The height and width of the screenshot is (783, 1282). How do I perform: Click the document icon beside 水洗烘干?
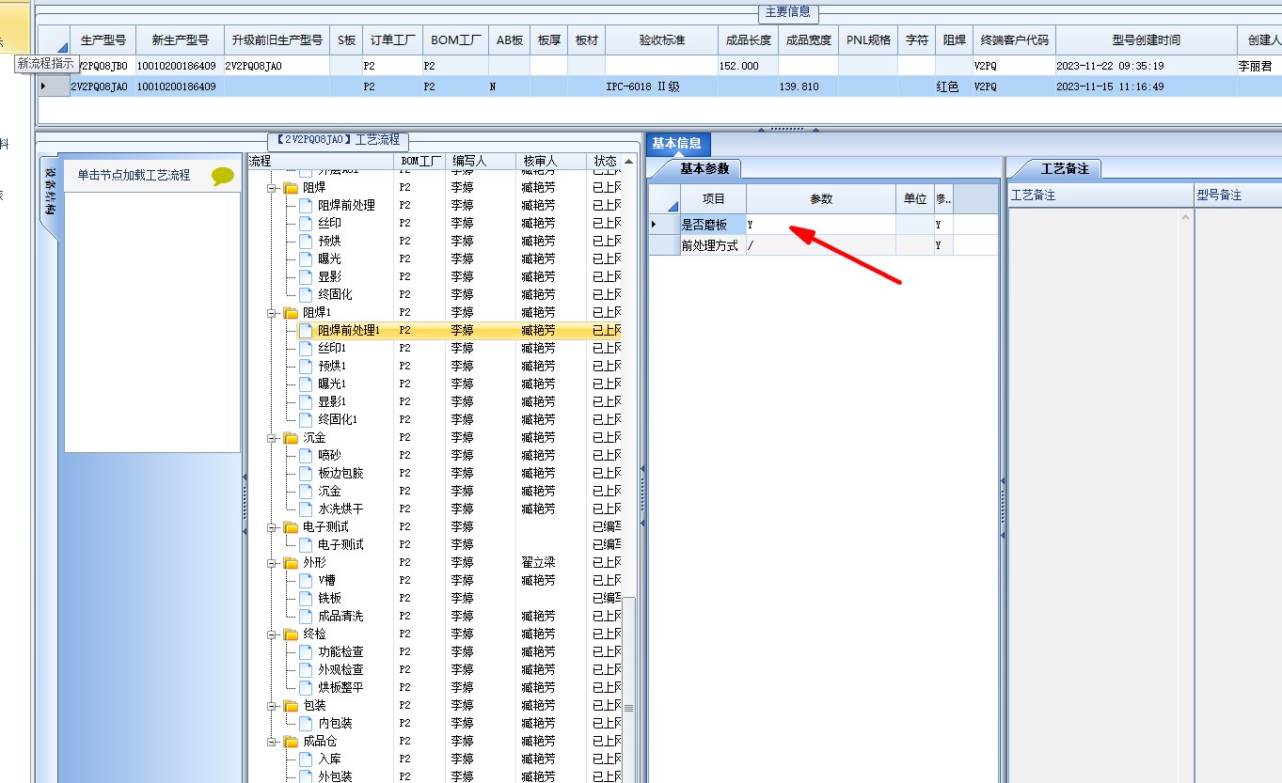pyautogui.click(x=306, y=509)
